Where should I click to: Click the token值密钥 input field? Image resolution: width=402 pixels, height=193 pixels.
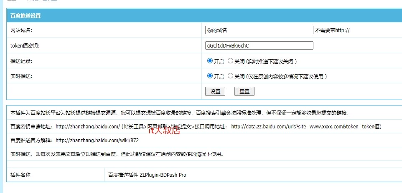point(259,45)
